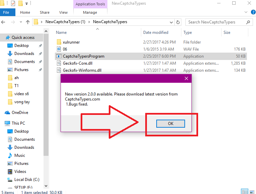Screen dimensions: 256x194
Task: Switch to the Home ribbon tab
Action: [25, 12]
